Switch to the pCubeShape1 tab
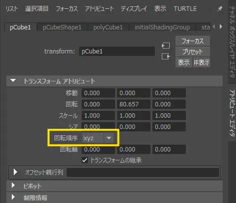Screen dimensions: 236x203 coord(62,27)
